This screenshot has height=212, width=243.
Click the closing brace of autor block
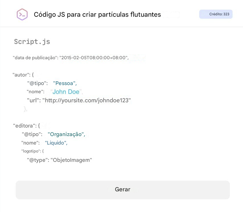pos(25,109)
